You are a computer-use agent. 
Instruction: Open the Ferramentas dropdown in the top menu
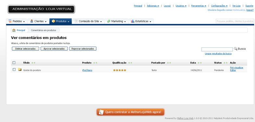click(198, 6)
